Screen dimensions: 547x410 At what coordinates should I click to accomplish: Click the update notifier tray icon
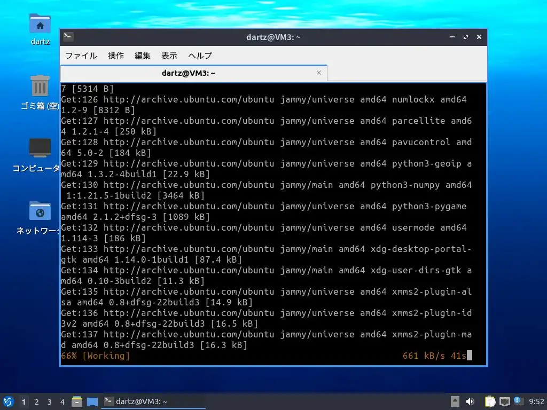[518, 401]
